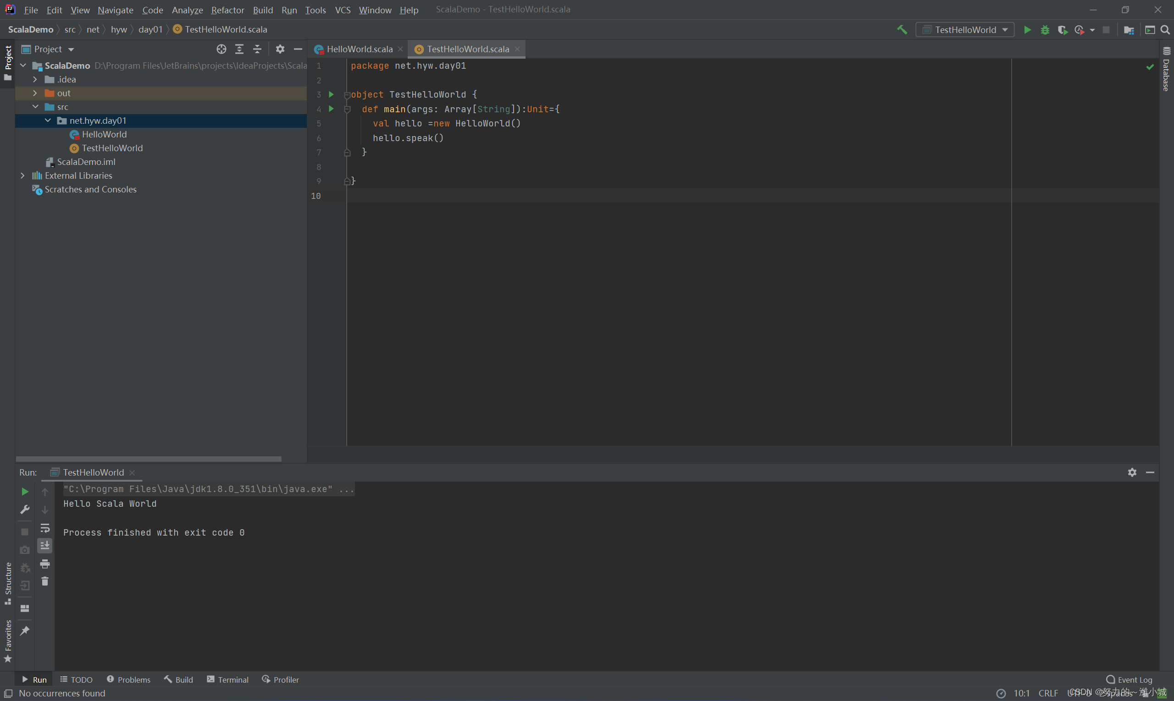Viewport: 1174px width, 701px height.
Task: Click the Run with Coverage icon
Action: tap(1062, 30)
